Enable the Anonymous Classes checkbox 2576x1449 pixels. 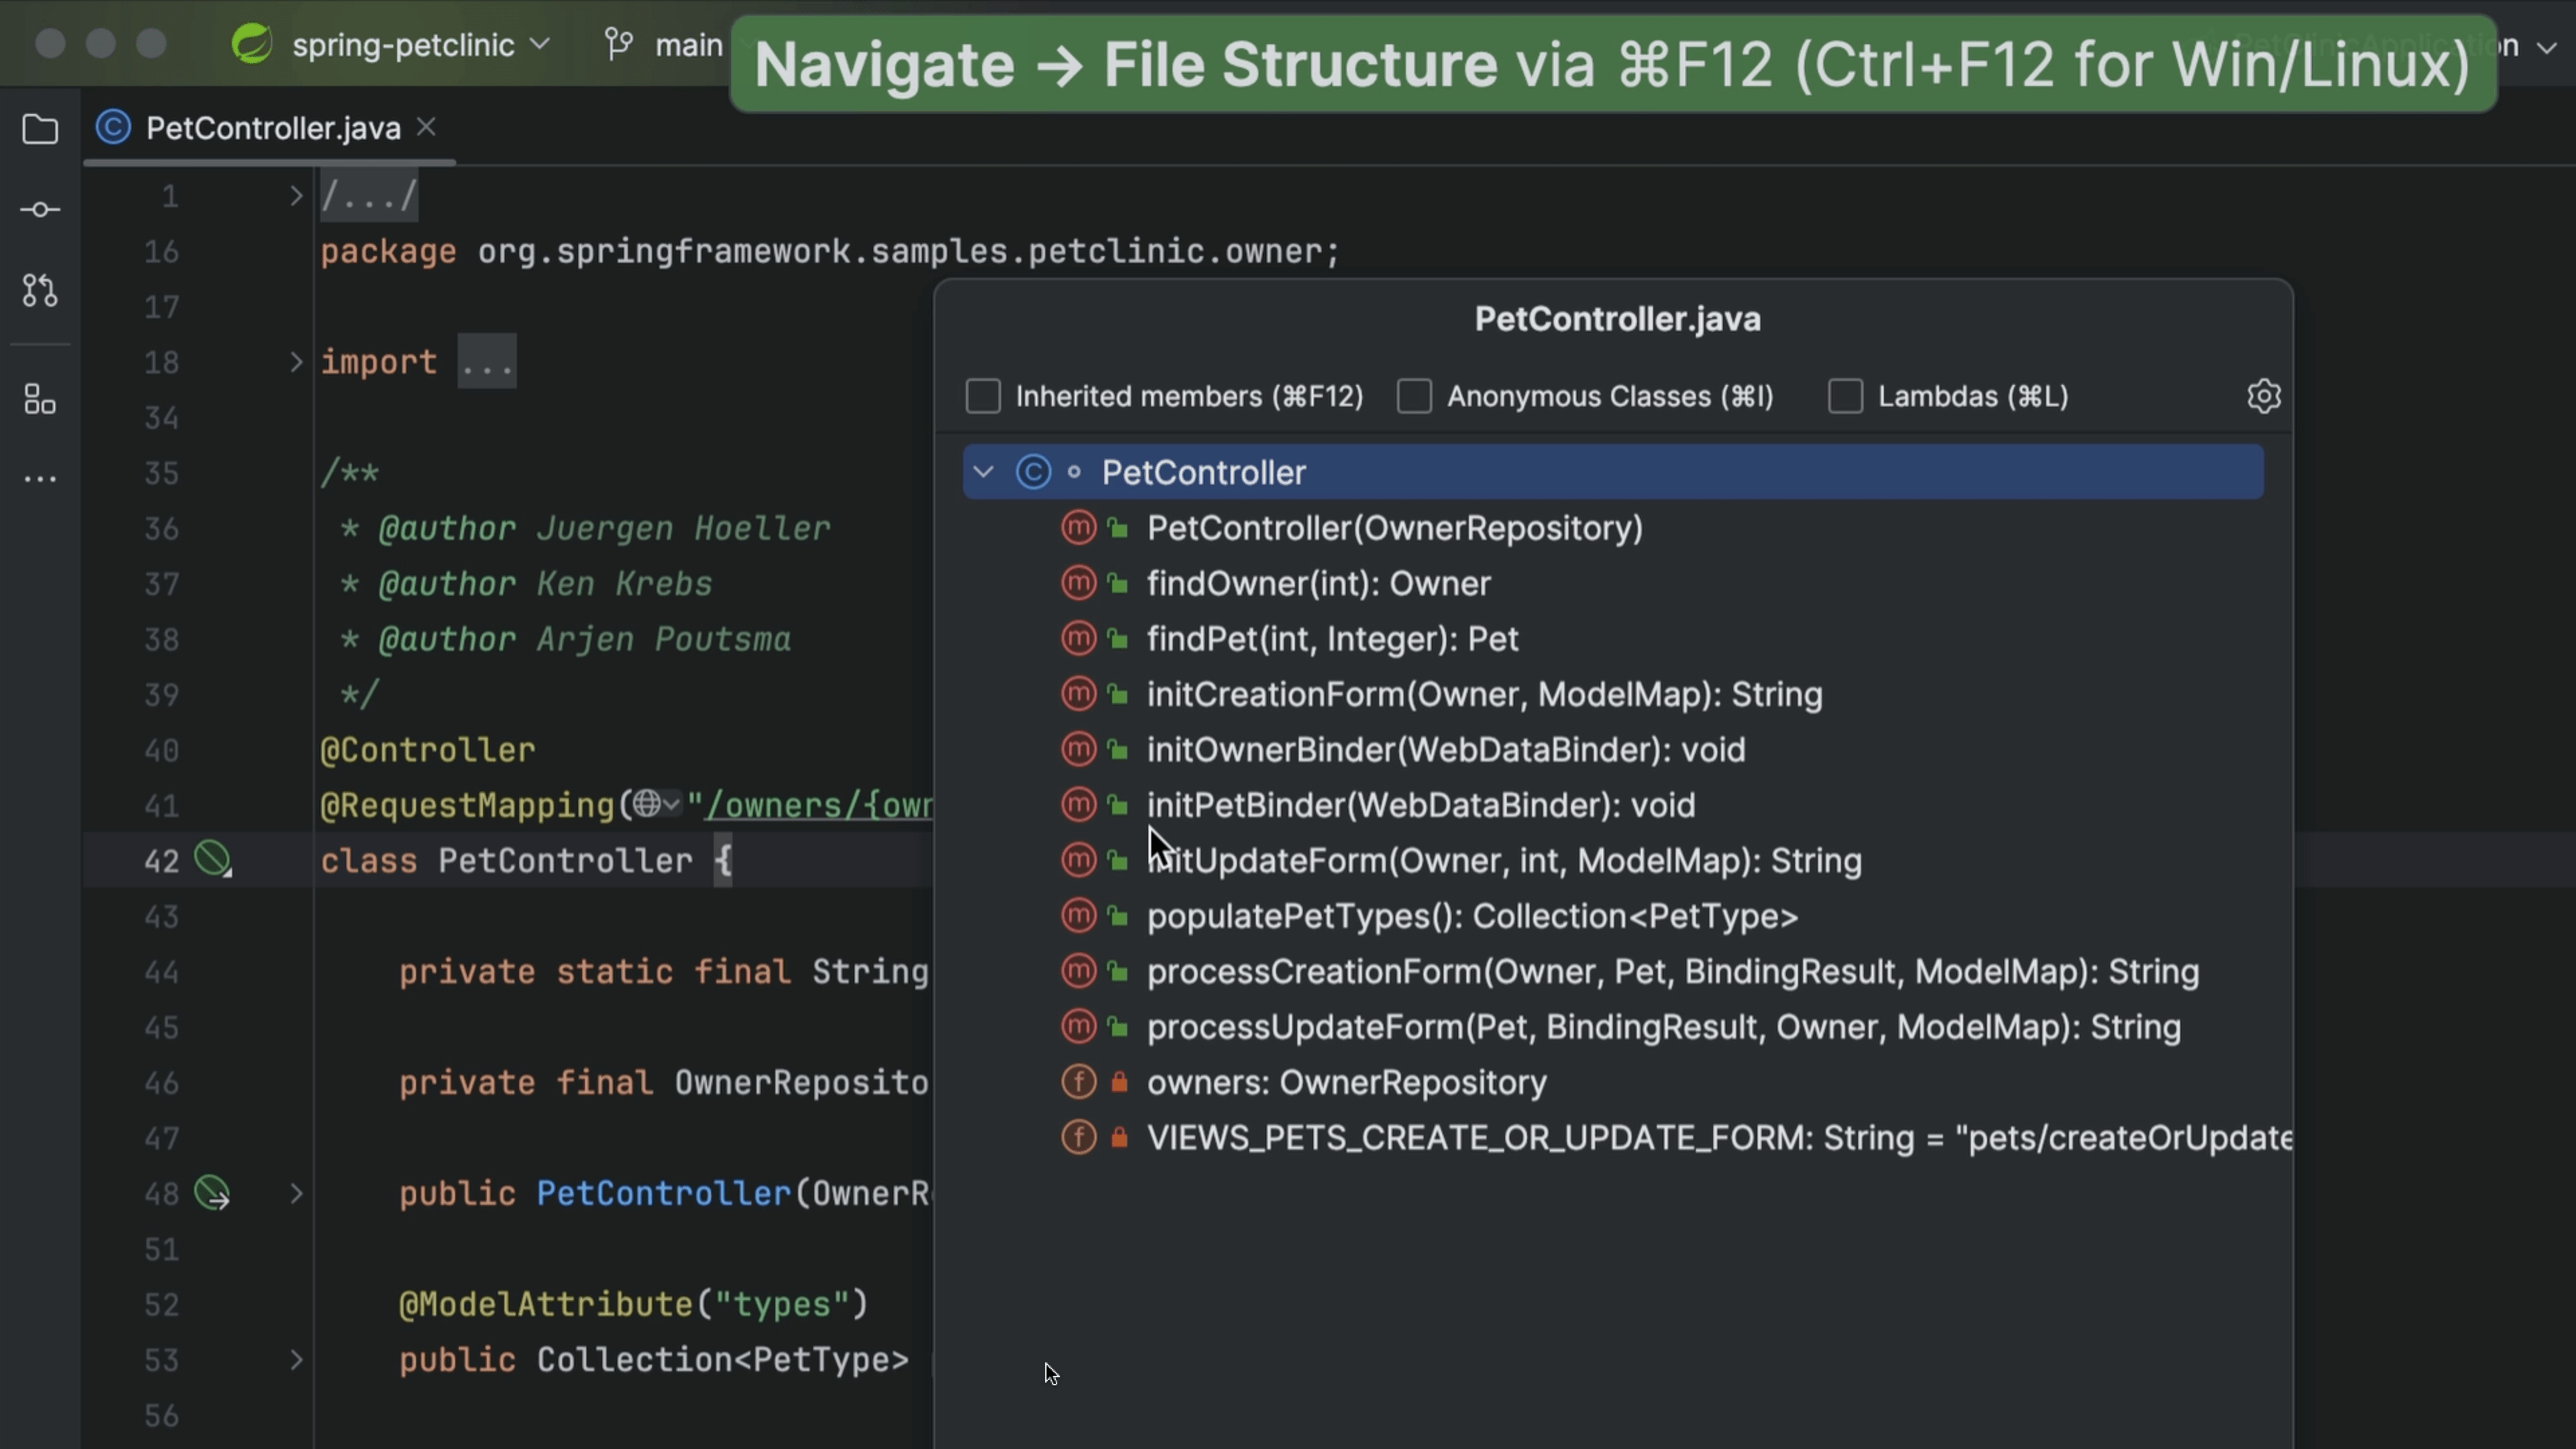point(1414,395)
